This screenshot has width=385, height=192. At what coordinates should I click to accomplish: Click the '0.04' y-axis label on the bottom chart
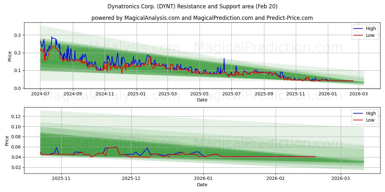coord(17,157)
